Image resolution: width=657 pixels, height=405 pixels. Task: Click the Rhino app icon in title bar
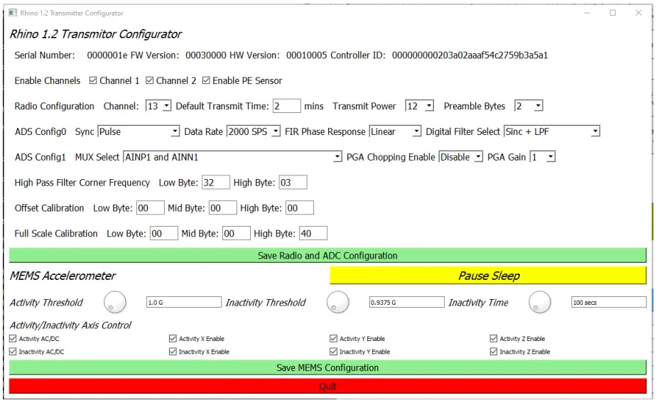(x=13, y=13)
